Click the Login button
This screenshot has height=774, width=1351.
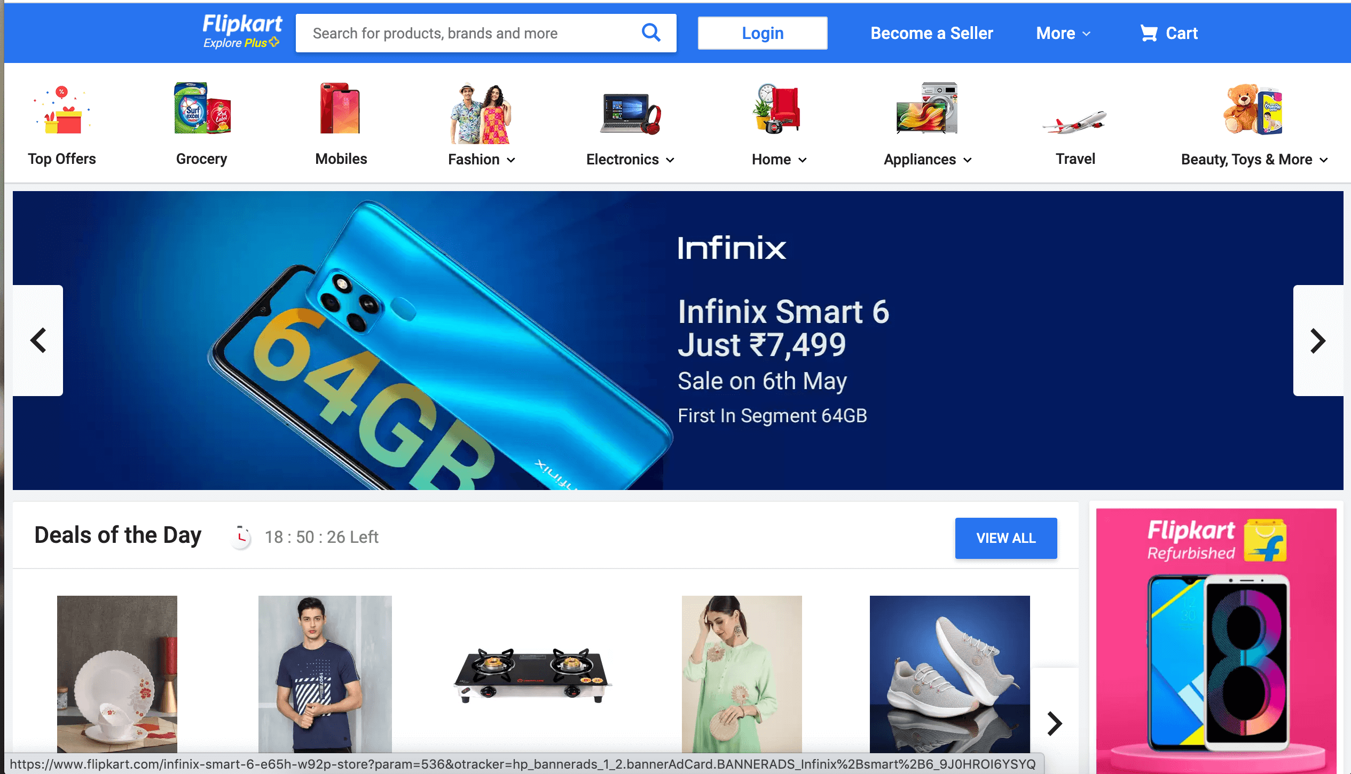click(x=762, y=33)
